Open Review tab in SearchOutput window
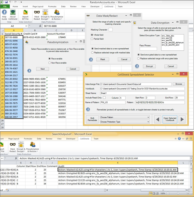194x197 pixels. click(49, 139)
